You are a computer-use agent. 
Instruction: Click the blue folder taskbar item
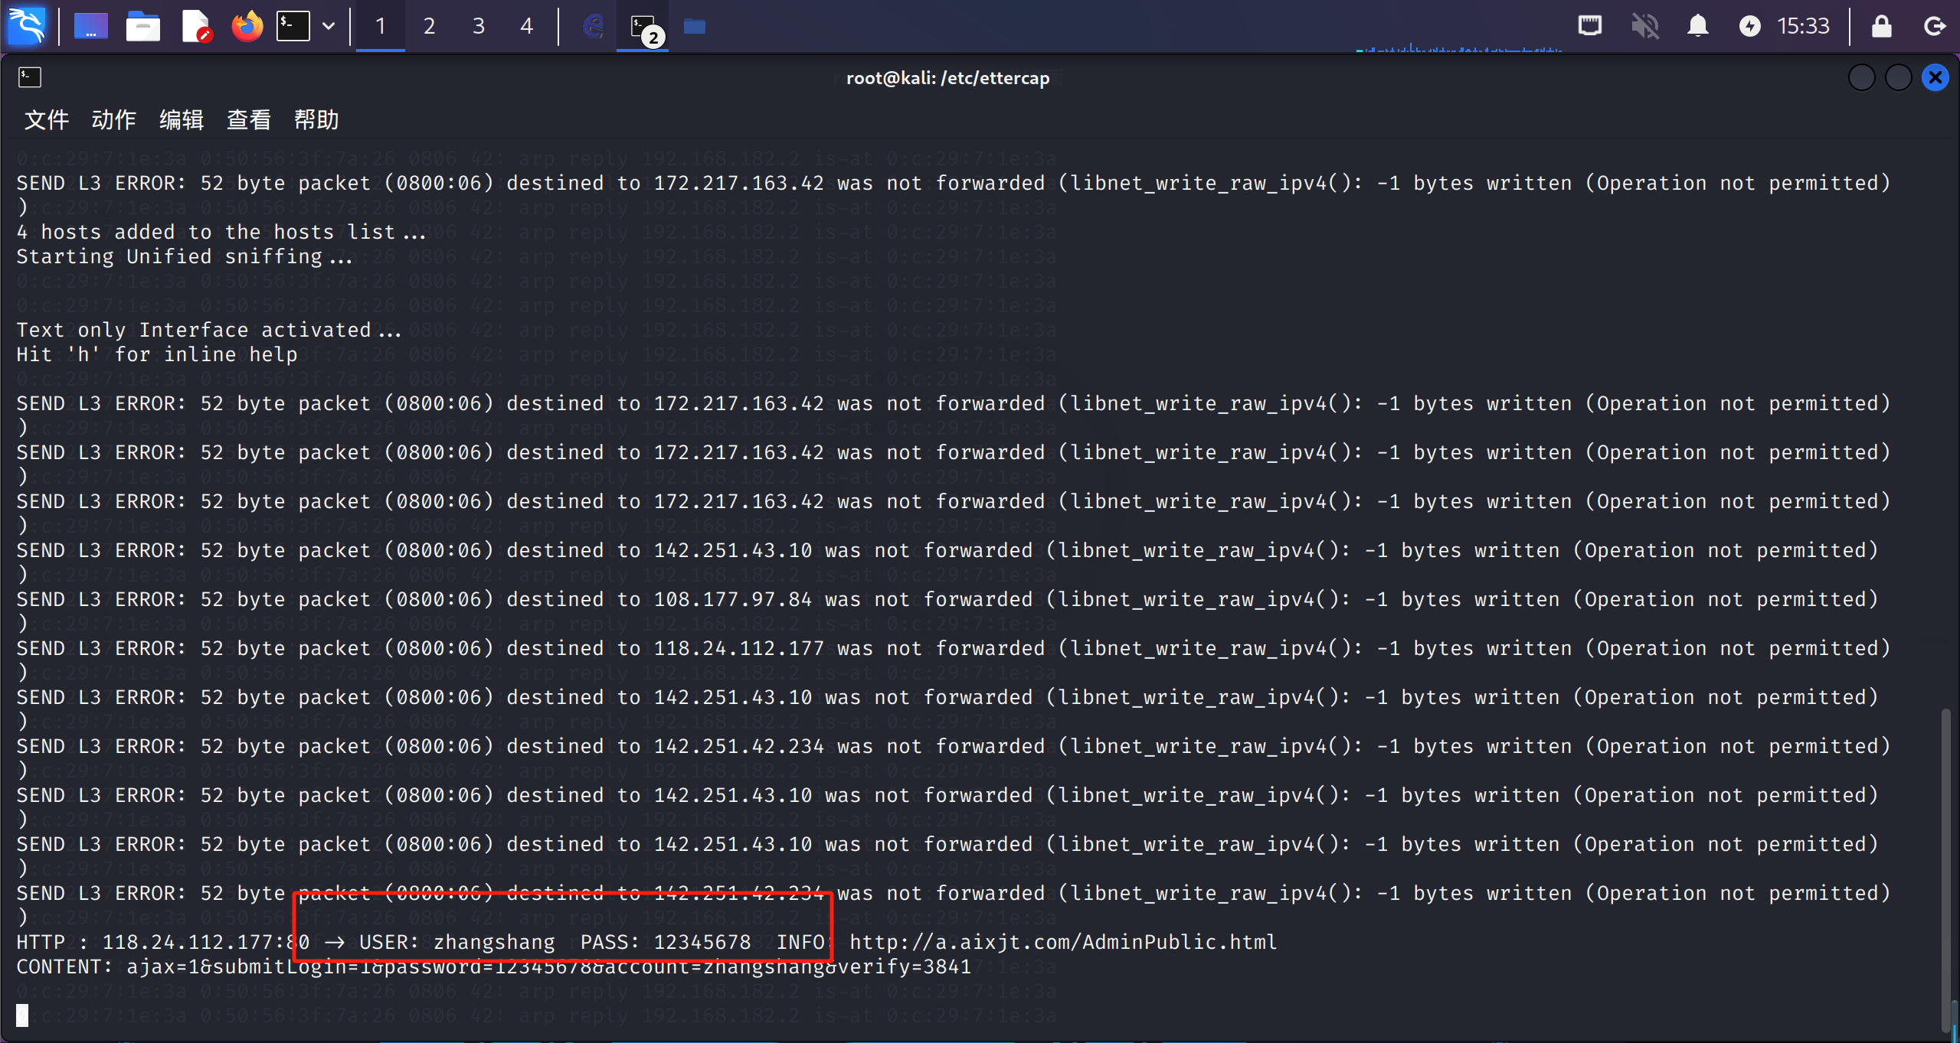pyautogui.click(x=694, y=26)
